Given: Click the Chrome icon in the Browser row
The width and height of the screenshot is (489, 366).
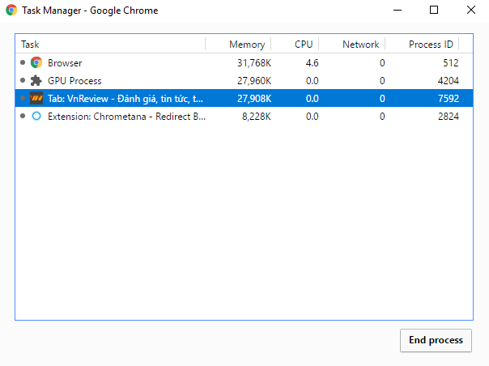Looking at the screenshot, I should (x=36, y=62).
